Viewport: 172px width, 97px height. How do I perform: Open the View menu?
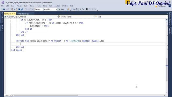pos(13,6)
